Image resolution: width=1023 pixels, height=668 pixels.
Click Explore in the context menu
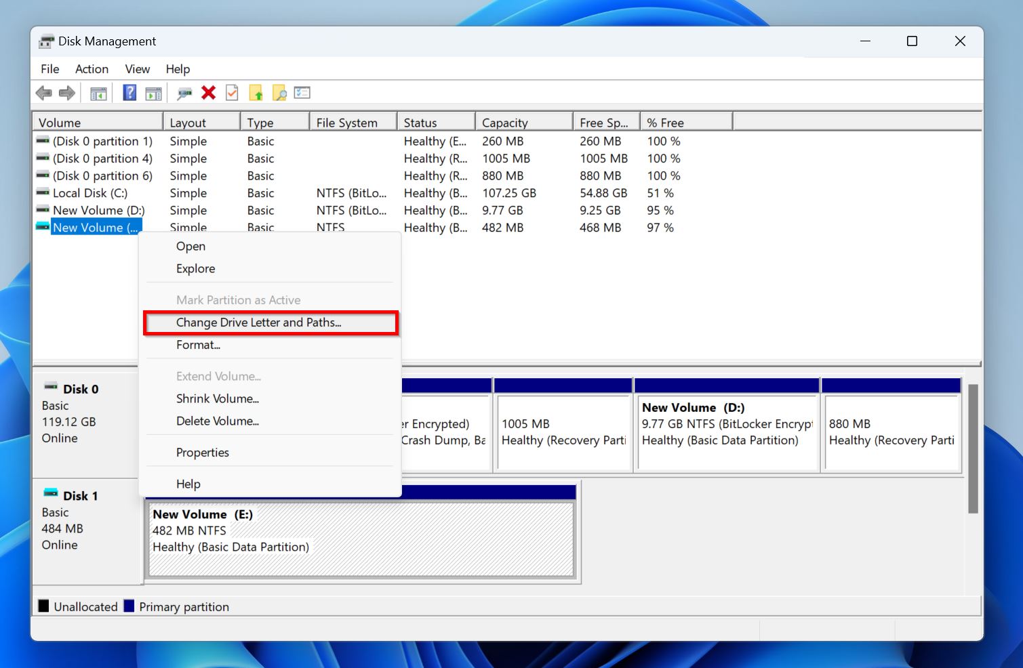(x=195, y=268)
